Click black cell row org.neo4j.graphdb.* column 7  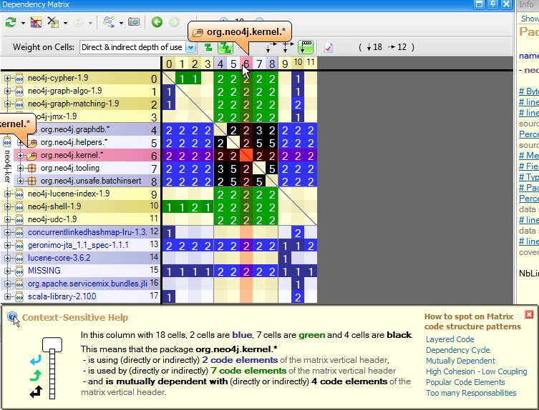pos(259,130)
